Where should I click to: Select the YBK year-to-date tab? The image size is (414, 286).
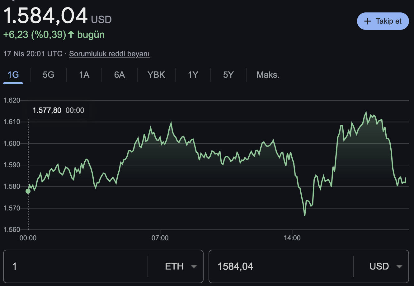156,75
